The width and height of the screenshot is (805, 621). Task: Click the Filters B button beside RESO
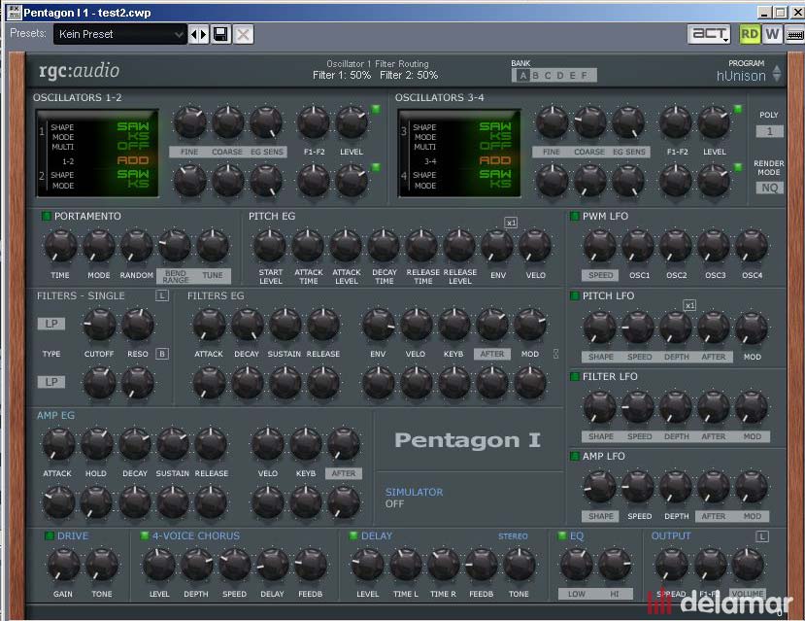(x=162, y=354)
